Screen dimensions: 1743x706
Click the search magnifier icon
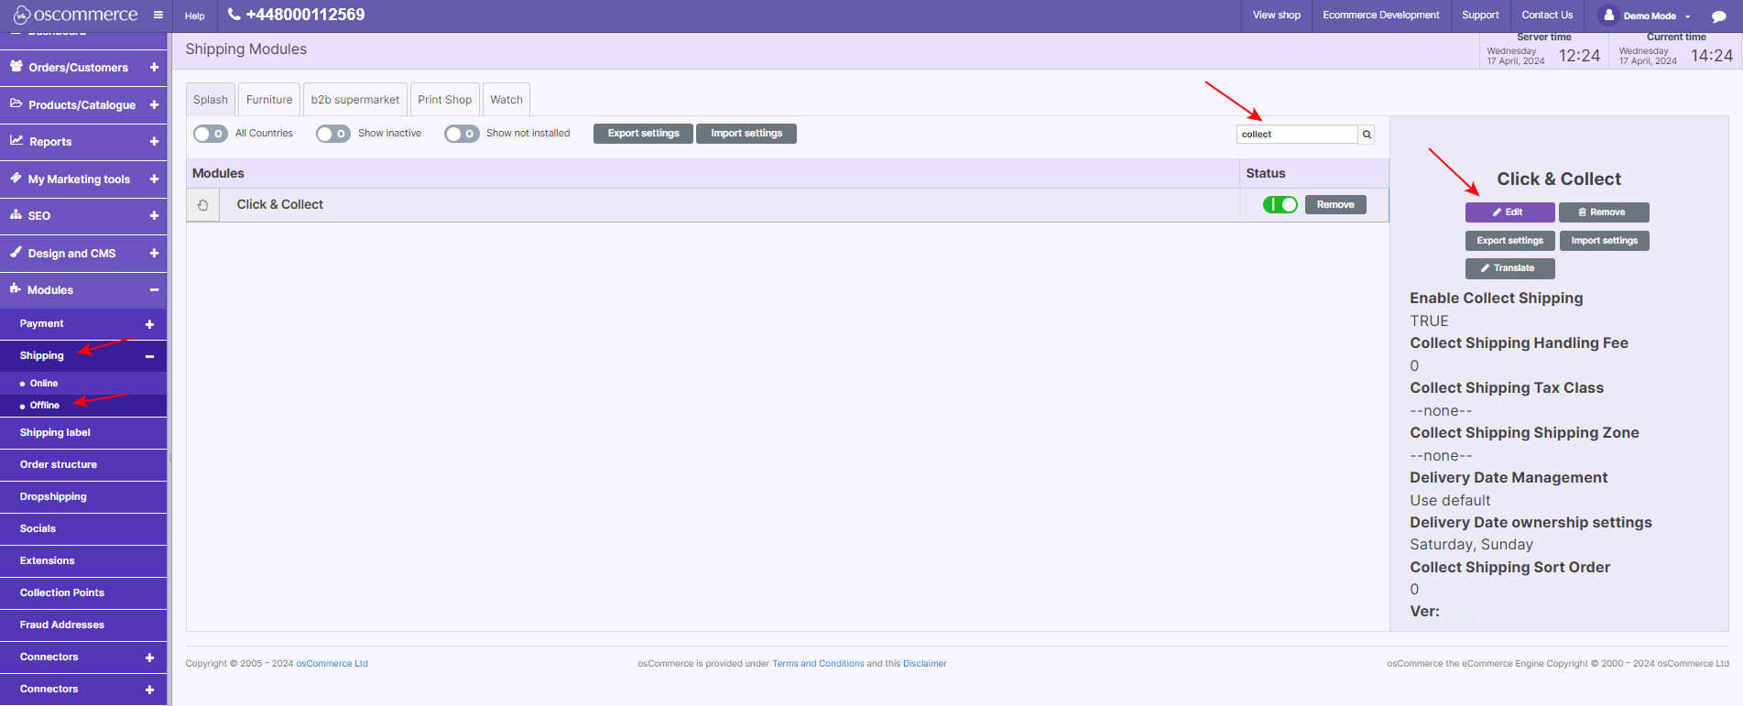pyautogui.click(x=1367, y=135)
